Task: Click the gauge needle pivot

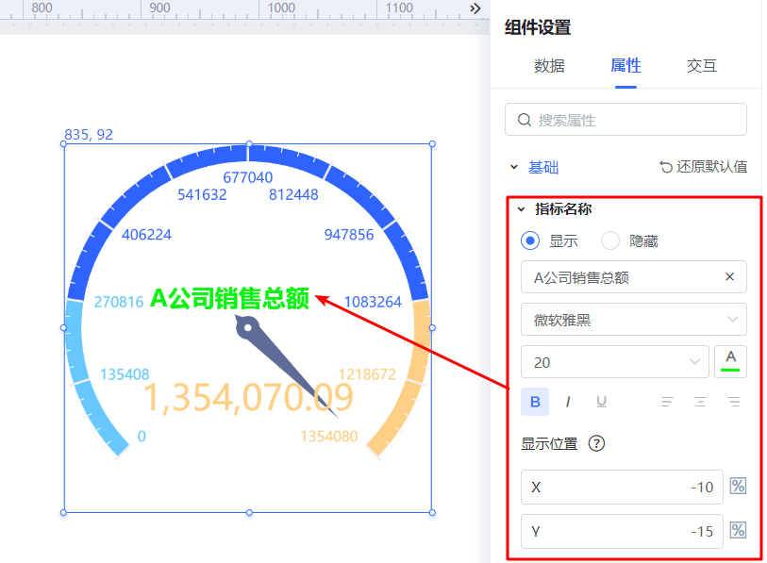Action: [x=247, y=327]
